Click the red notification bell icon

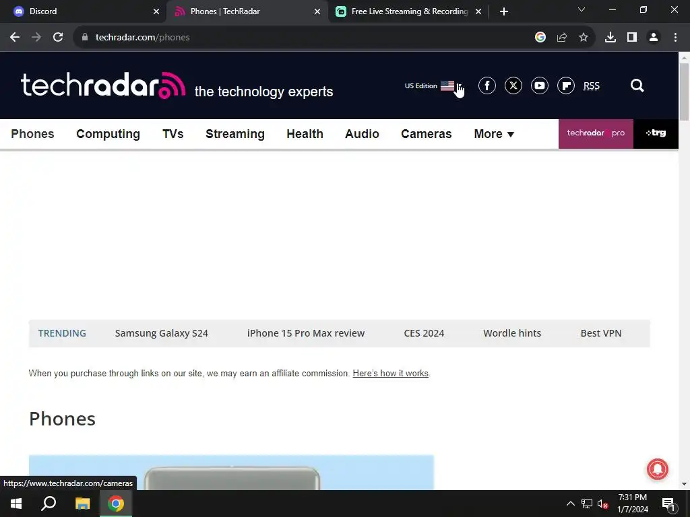(x=658, y=469)
